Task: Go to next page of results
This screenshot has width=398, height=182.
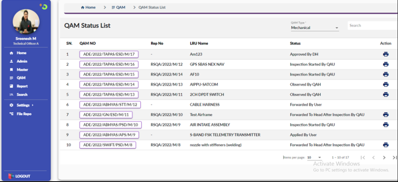Action: (384, 158)
